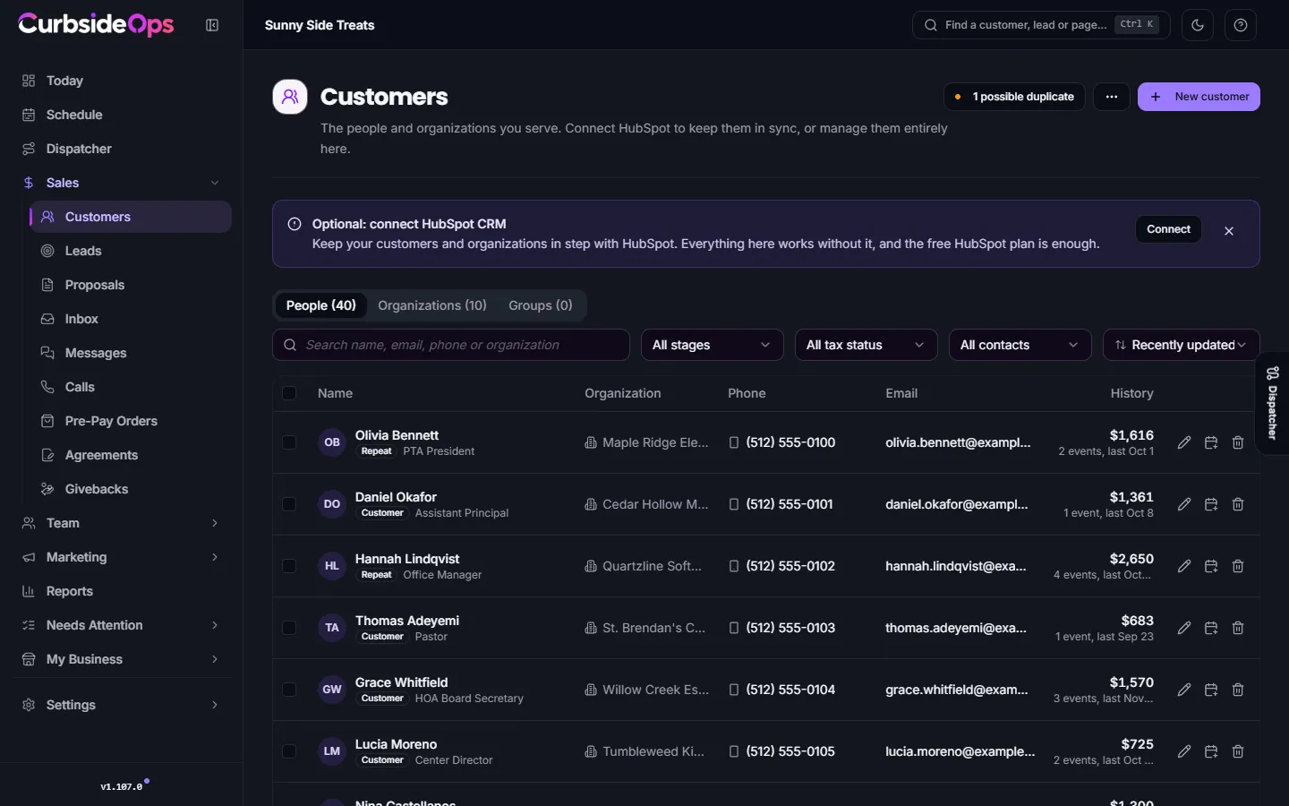This screenshot has height=806, width=1289.
Task: Toggle dark mode moon icon
Action: click(x=1198, y=25)
